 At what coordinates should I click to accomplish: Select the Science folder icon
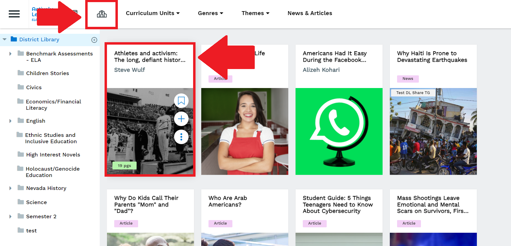point(21,202)
